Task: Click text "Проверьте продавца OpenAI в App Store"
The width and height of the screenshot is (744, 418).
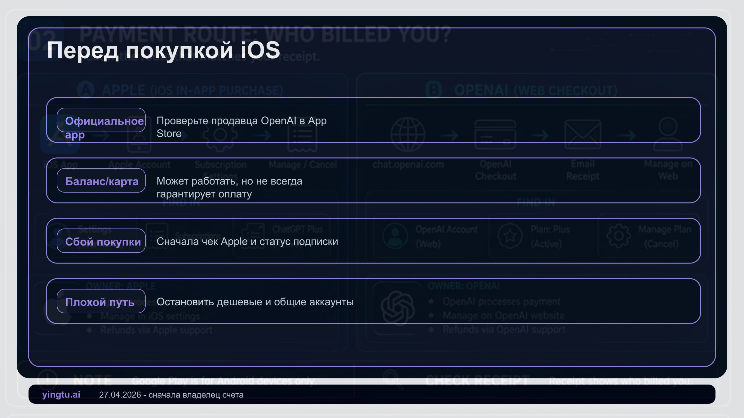Action: point(241,127)
